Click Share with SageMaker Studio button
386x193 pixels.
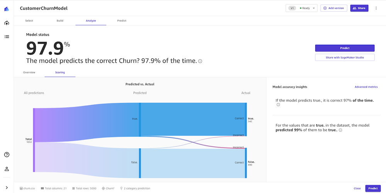tap(345, 57)
